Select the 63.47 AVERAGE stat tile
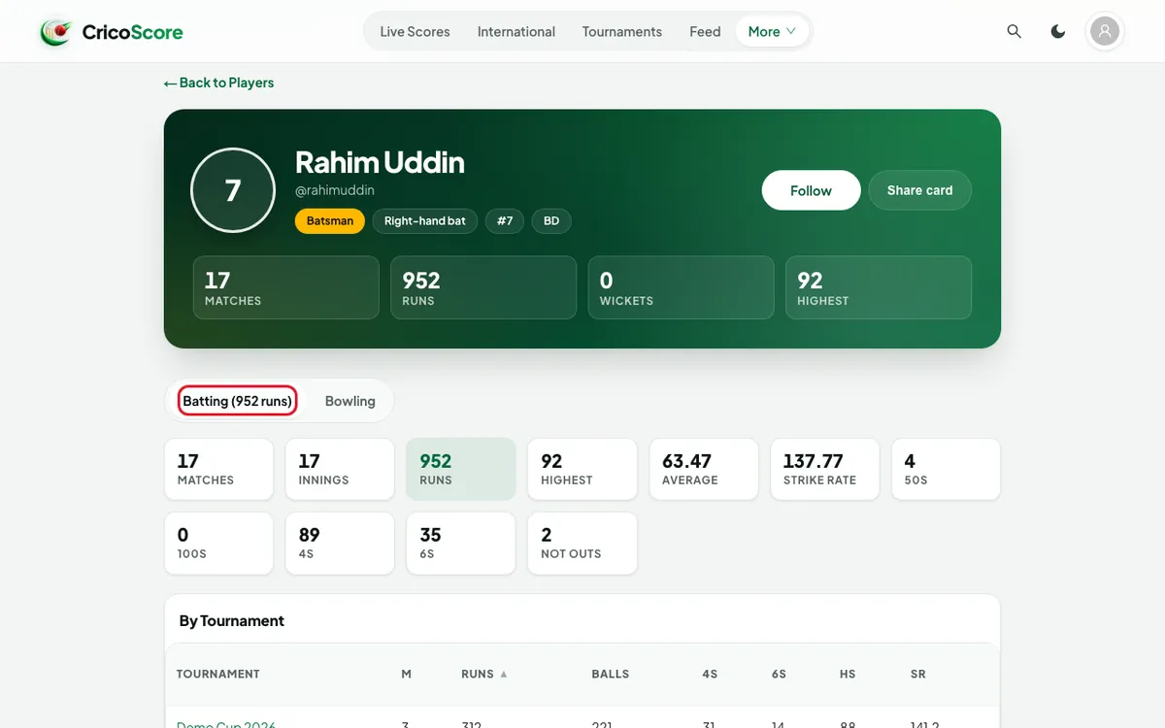Image resolution: width=1165 pixels, height=728 pixels. point(703,470)
